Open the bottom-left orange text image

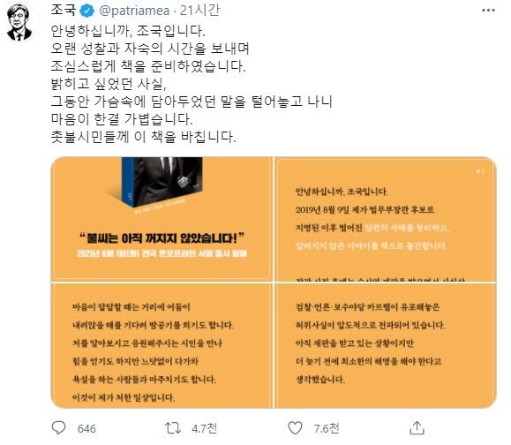pos(162,345)
